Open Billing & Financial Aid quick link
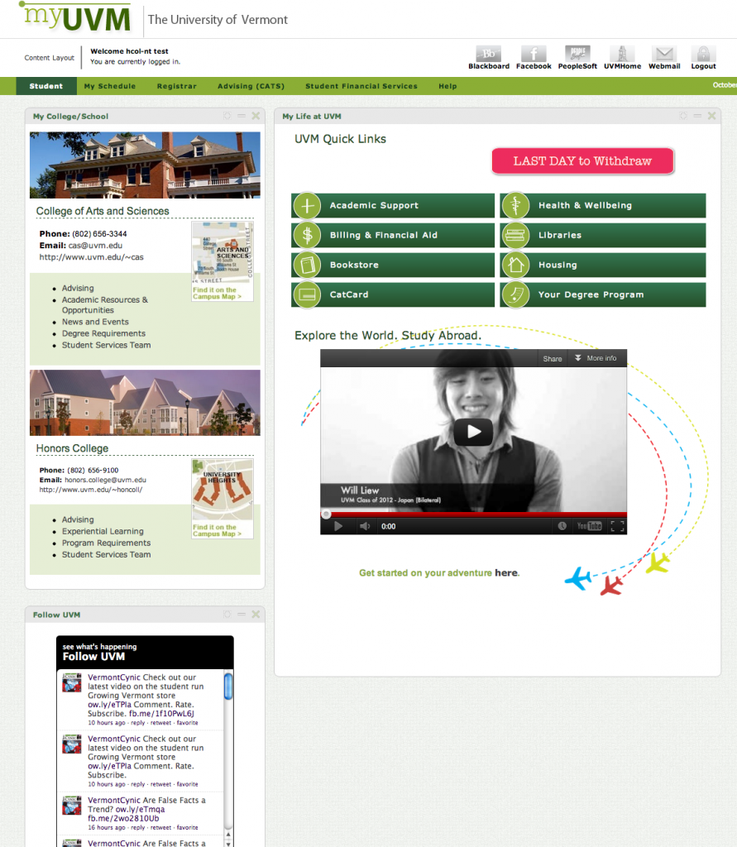The height and width of the screenshot is (847, 737). pyautogui.click(x=393, y=235)
